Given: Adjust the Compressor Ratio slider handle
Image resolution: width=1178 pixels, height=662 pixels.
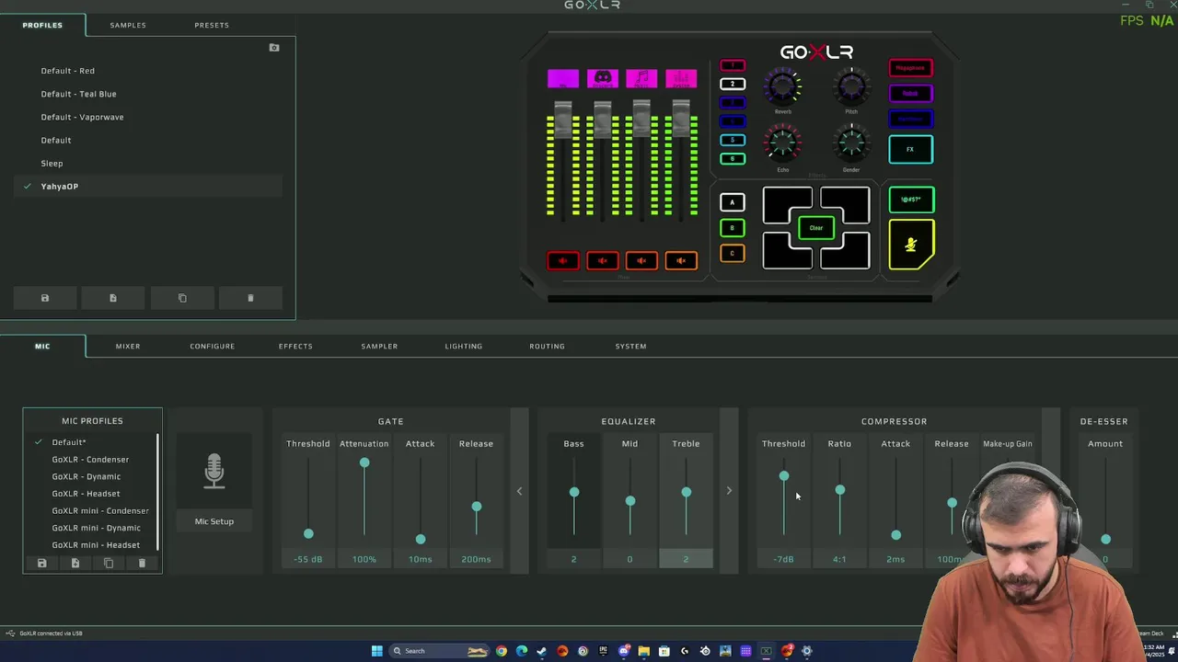Looking at the screenshot, I should 840,490.
